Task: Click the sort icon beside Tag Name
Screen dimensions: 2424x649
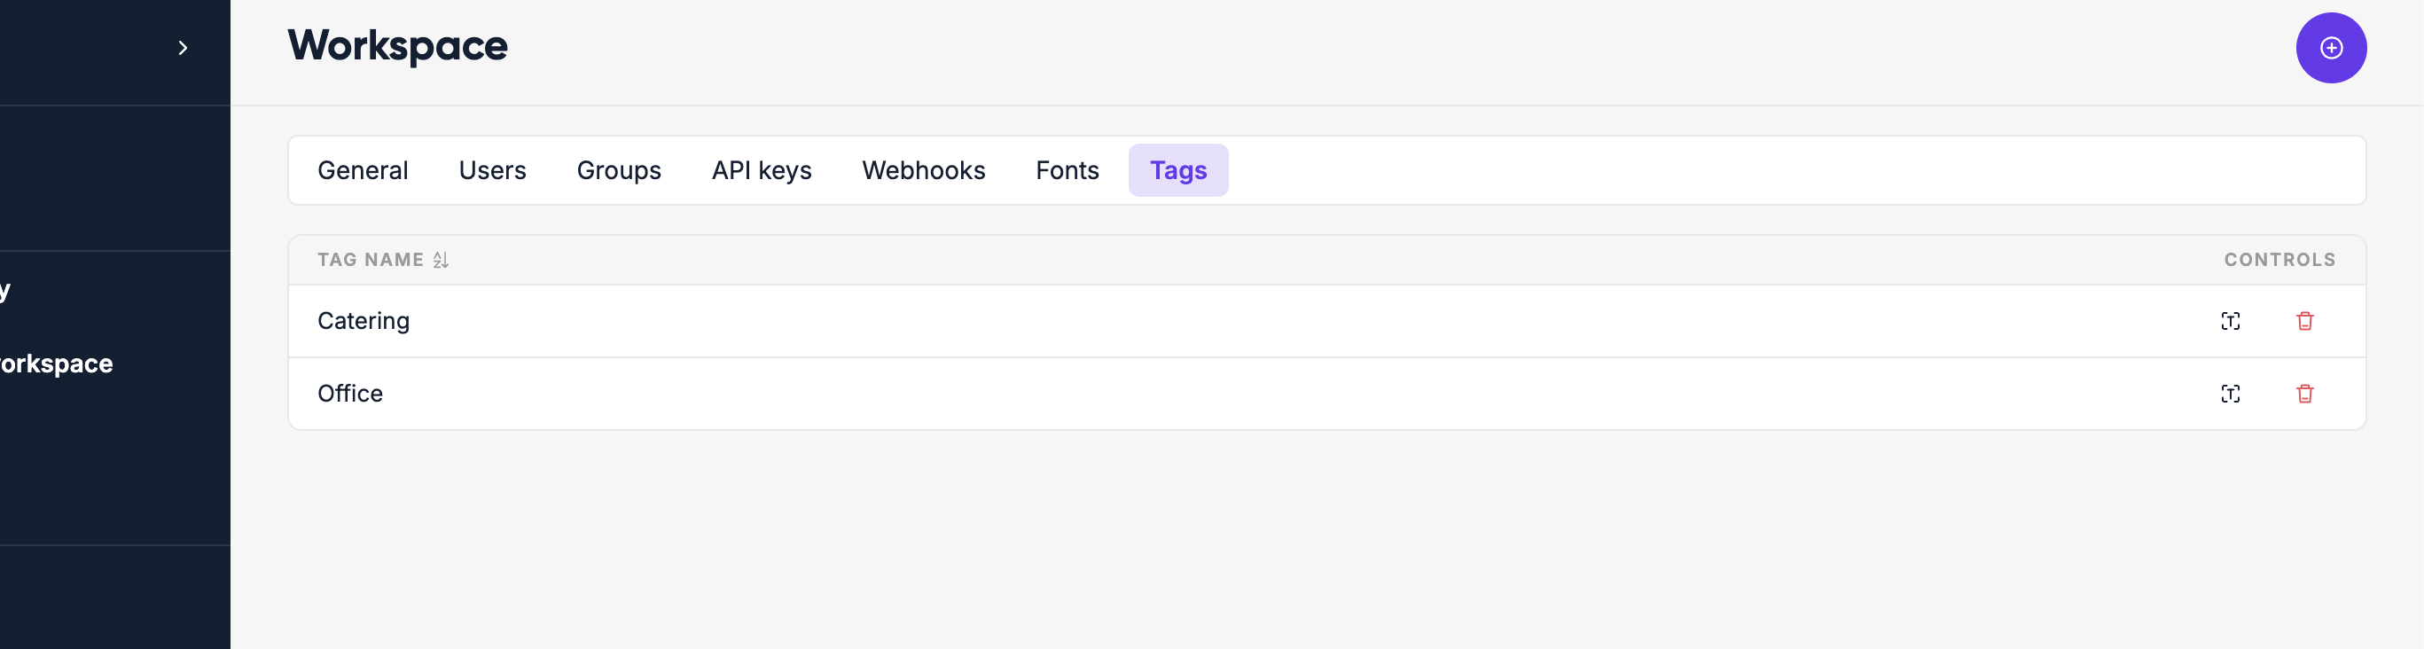Action: [441, 261]
